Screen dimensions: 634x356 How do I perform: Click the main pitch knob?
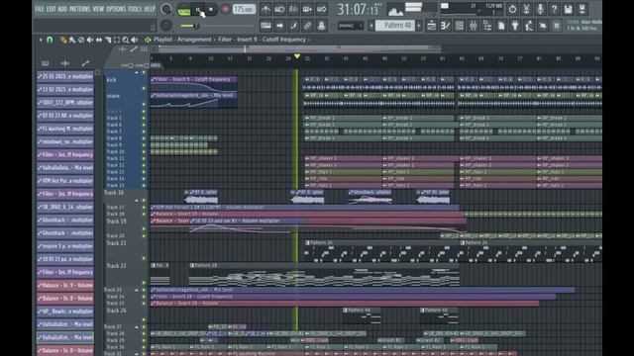click(x=165, y=26)
